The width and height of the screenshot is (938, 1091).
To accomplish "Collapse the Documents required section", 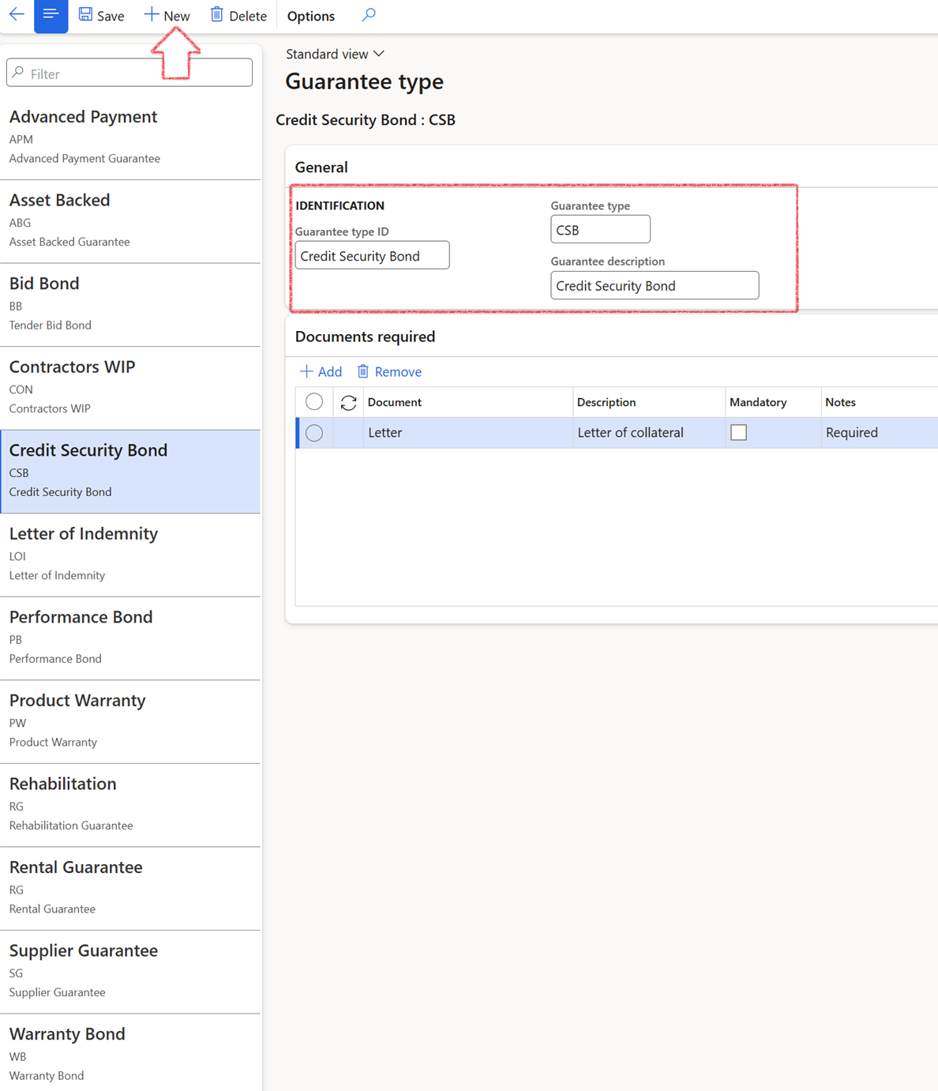I will tap(365, 337).
